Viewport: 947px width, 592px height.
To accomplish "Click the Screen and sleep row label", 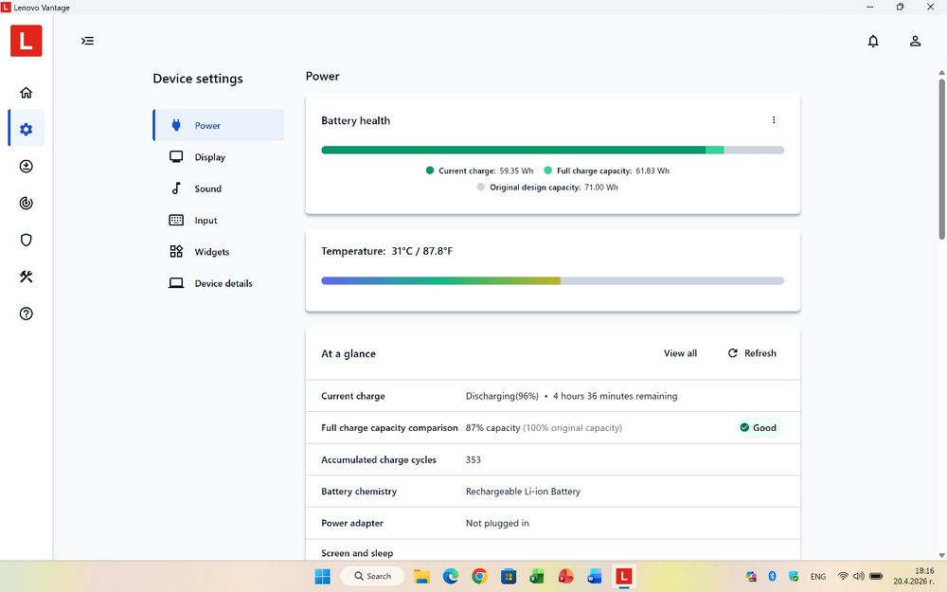I will point(357,553).
